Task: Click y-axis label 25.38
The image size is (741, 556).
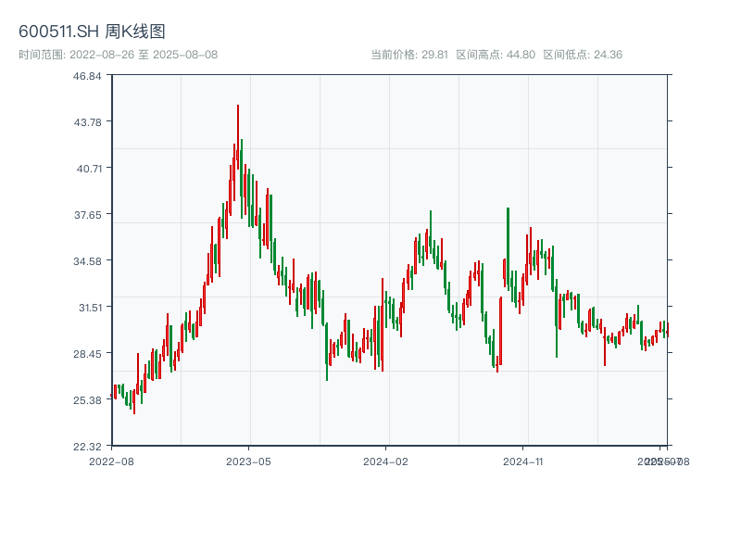Action: pos(87,400)
